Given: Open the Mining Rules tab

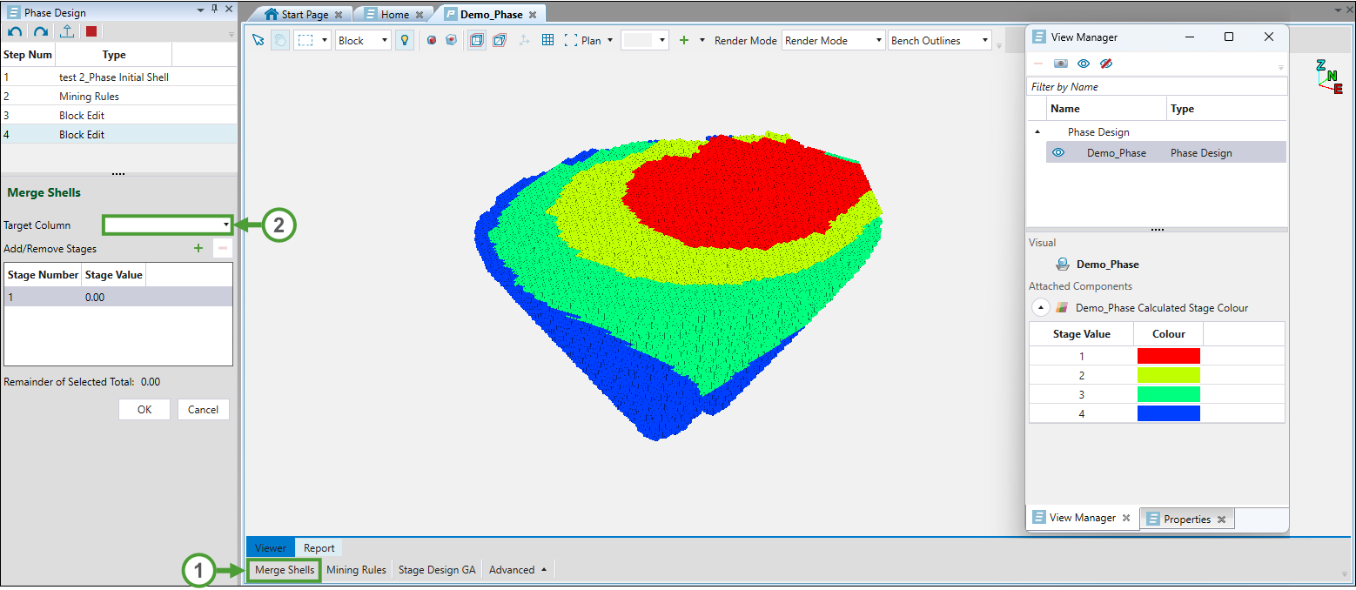Looking at the screenshot, I should (x=356, y=570).
